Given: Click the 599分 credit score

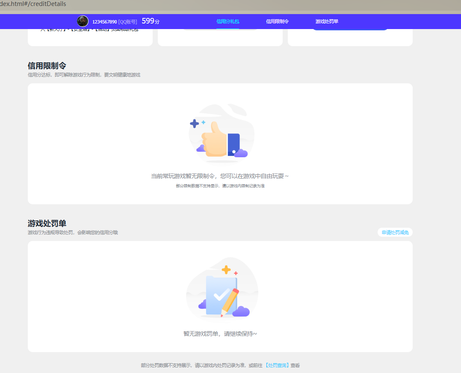Looking at the screenshot, I should click(151, 21).
